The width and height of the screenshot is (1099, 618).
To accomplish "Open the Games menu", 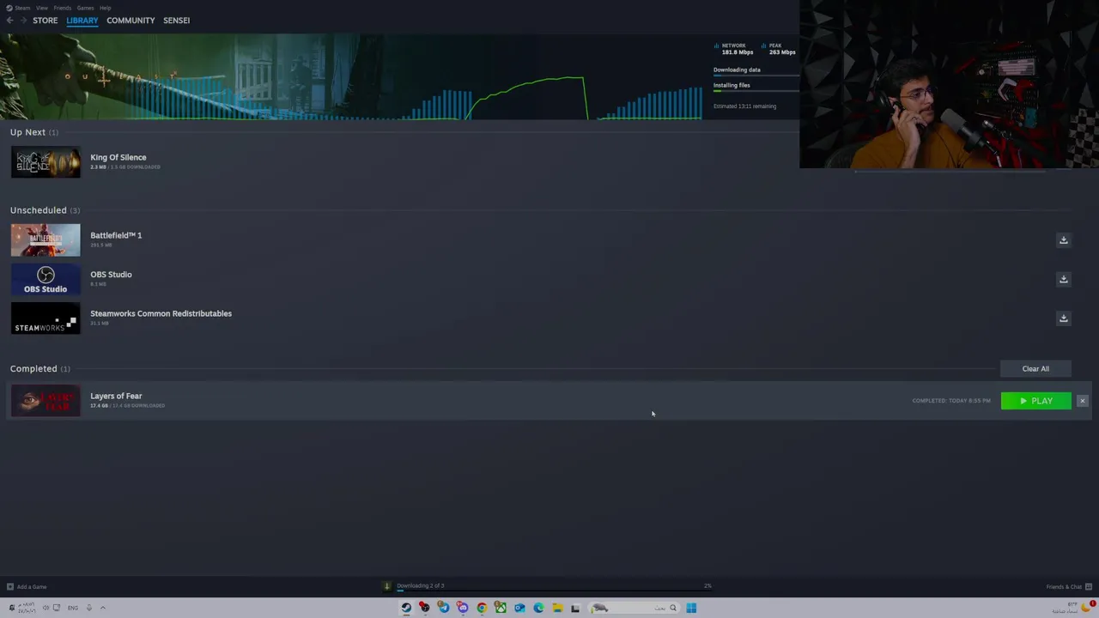I will [85, 8].
